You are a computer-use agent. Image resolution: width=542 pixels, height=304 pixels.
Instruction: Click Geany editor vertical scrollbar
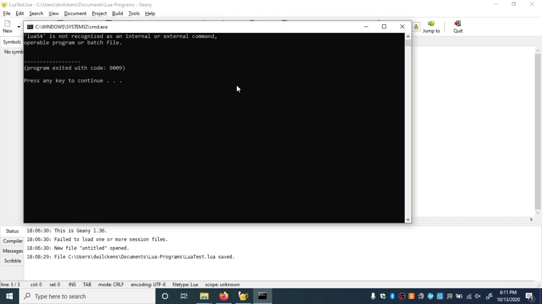(538, 131)
